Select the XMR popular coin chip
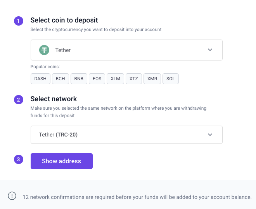Screen dimensions: 256x209 coord(152,79)
